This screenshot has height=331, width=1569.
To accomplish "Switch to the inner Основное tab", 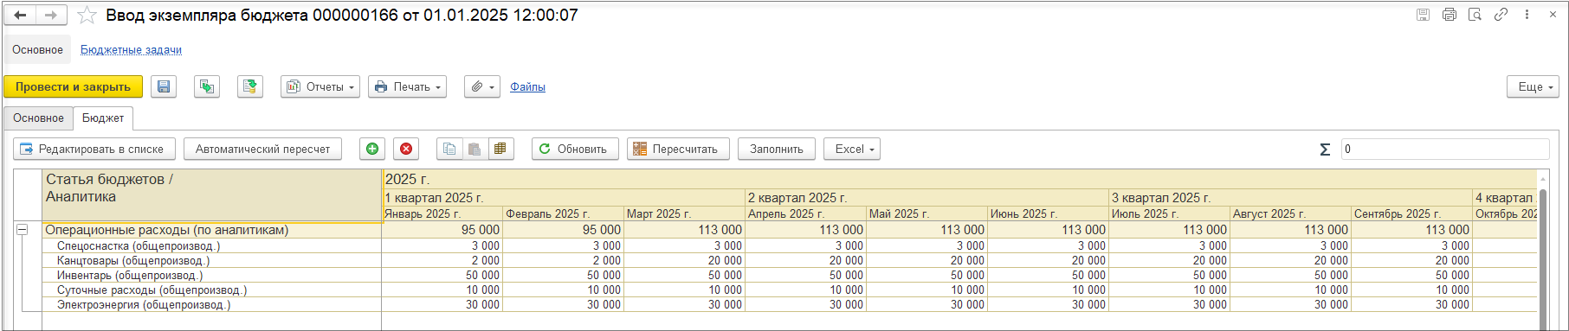I will (x=38, y=118).
